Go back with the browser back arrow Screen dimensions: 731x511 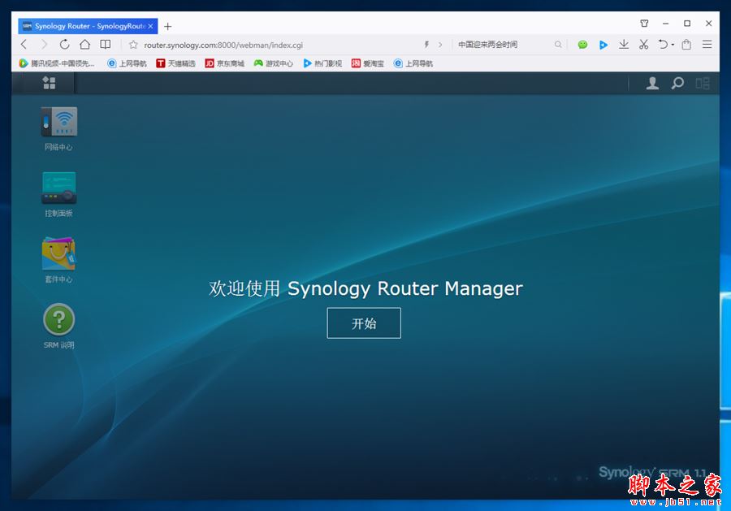(x=24, y=45)
